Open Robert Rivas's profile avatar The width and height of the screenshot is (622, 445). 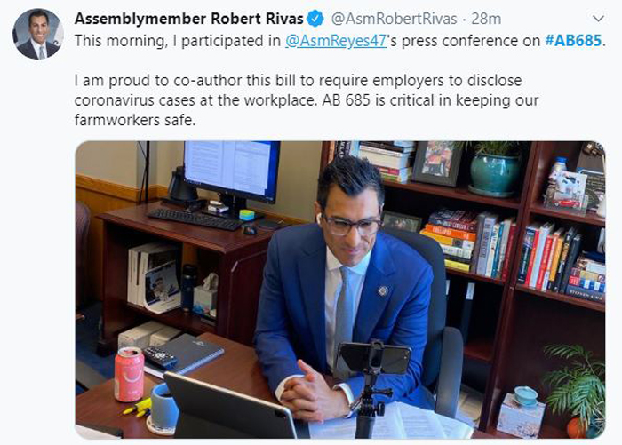click(37, 34)
